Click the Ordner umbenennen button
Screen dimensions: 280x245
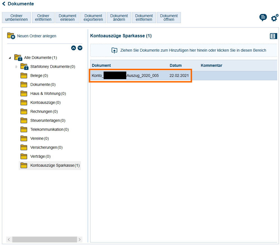(16, 18)
